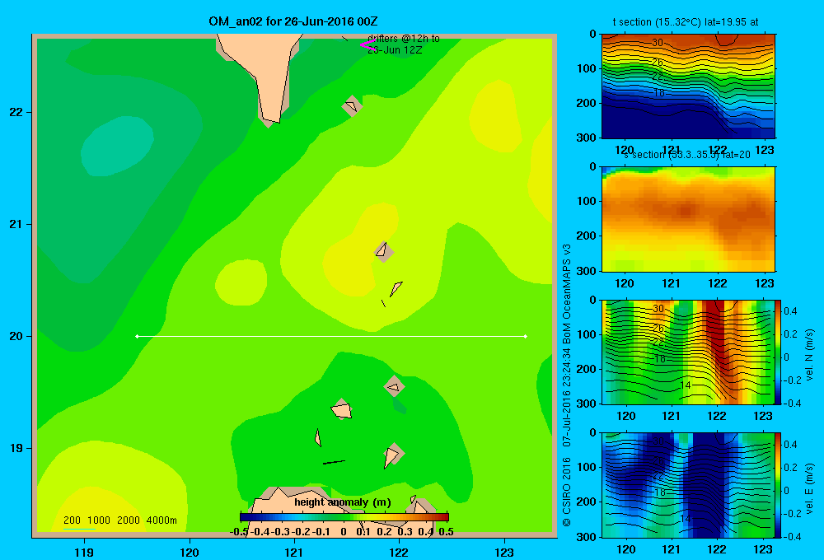Click latitude label 19 on main map axis
The image size is (824, 560).
(16, 448)
